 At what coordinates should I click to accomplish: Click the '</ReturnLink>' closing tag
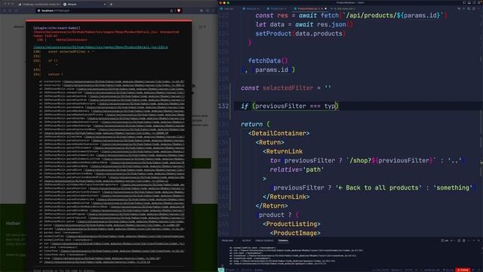pyautogui.click(x=286, y=196)
